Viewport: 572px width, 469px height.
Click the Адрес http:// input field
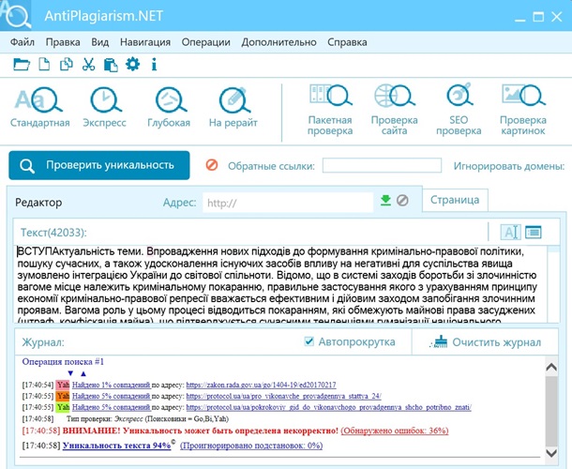tap(288, 203)
